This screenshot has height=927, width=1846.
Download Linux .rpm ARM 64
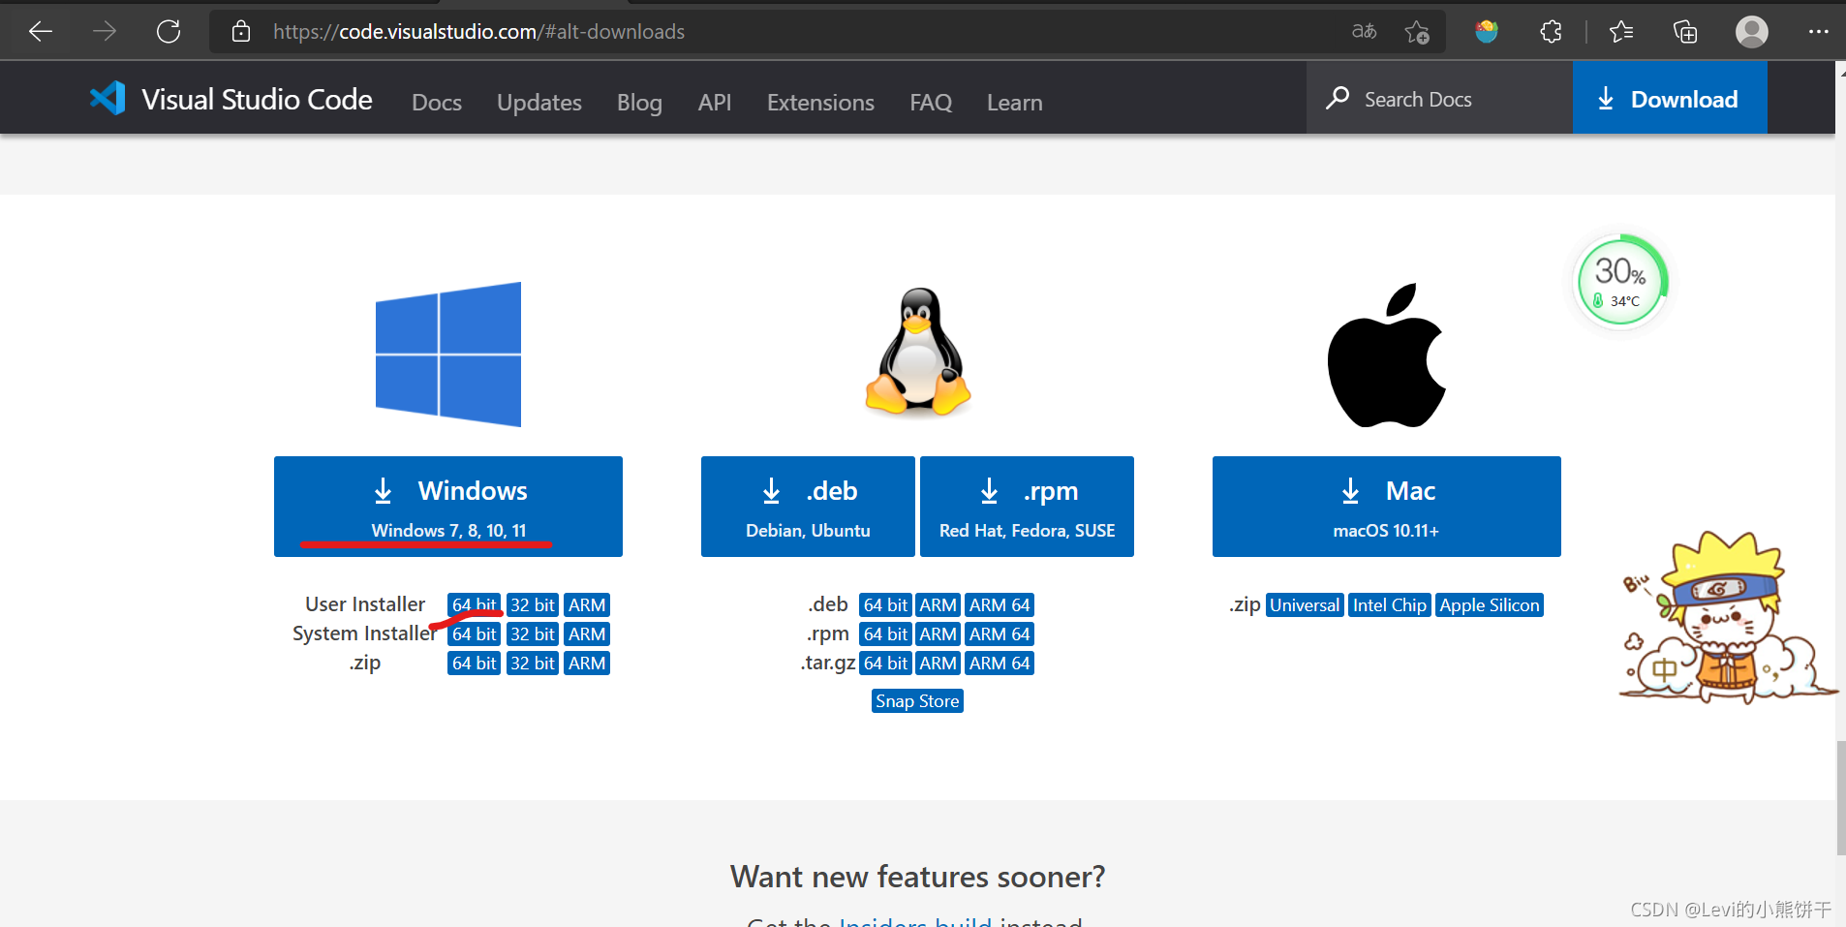pyautogui.click(x=1000, y=634)
